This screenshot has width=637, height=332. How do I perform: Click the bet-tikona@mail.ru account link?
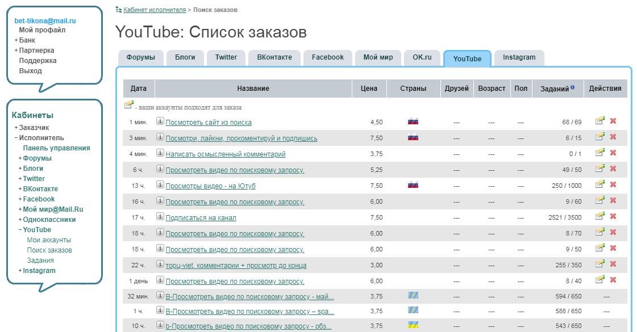(x=45, y=20)
